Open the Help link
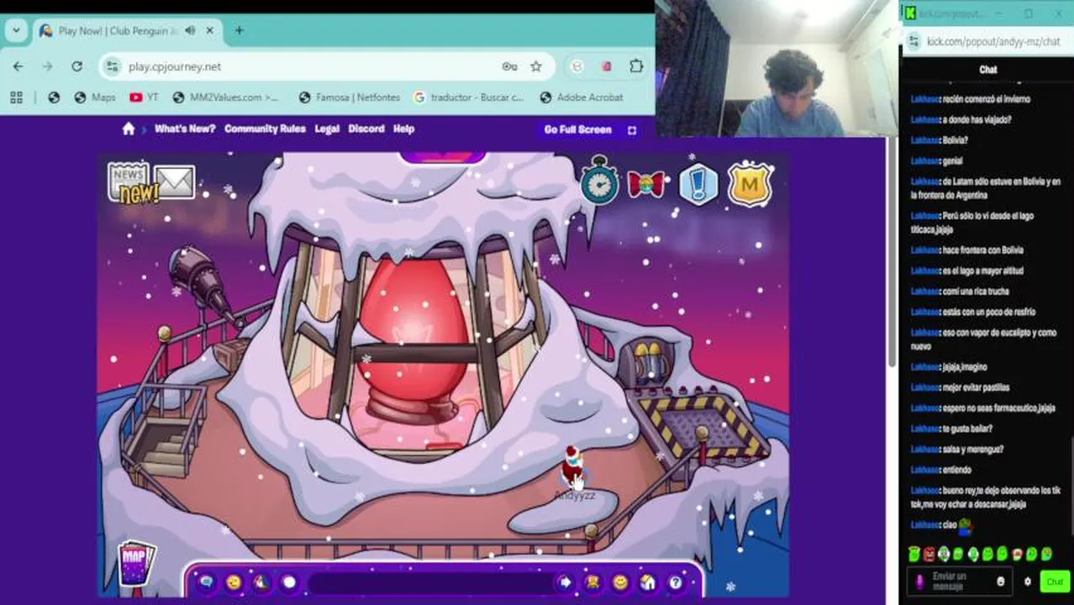 [x=404, y=129]
